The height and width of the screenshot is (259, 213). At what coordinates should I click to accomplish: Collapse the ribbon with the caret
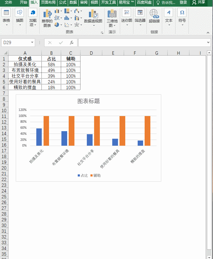tap(208, 33)
